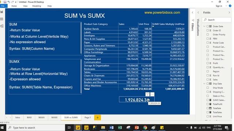Open the Home ribbon tab
The height and width of the screenshot is (131, 234).
14,6
